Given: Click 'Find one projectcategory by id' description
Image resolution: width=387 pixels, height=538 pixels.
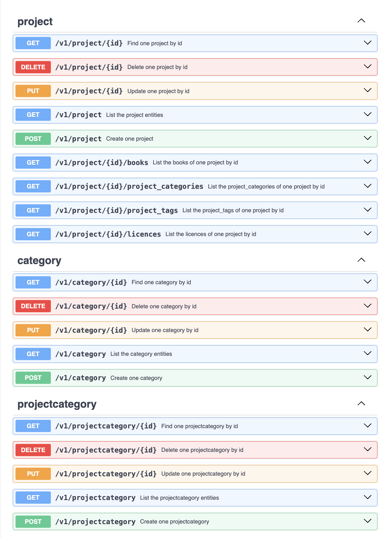Looking at the screenshot, I should click(x=200, y=426).
